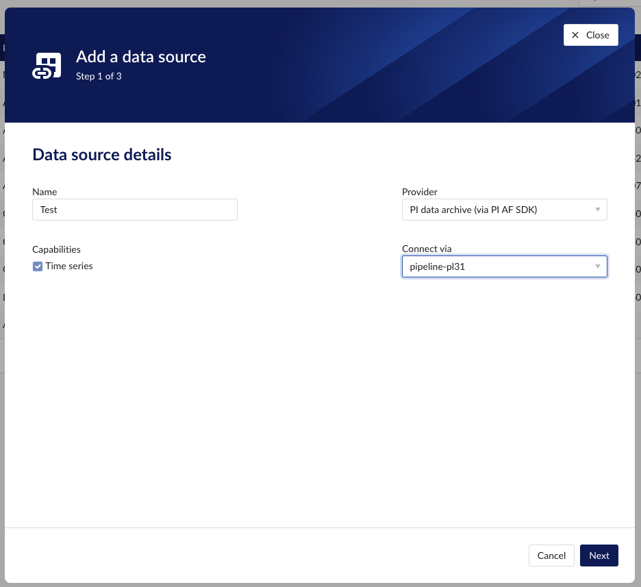The width and height of the screenshot is (641, 587).
Task: Focus the Name field containing Test
Action: click(x=134, y=210)
